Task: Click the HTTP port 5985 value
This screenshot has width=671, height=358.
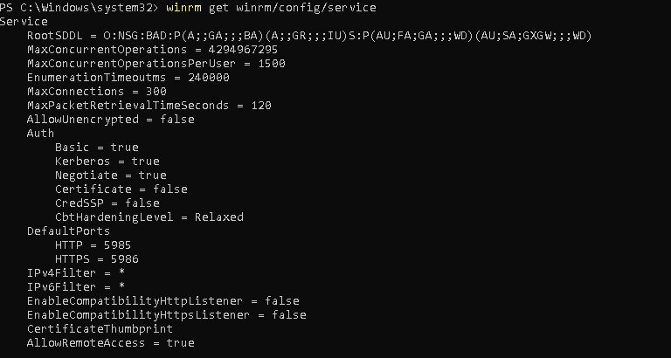Action: pyautogui.click(x=117, y=245)
